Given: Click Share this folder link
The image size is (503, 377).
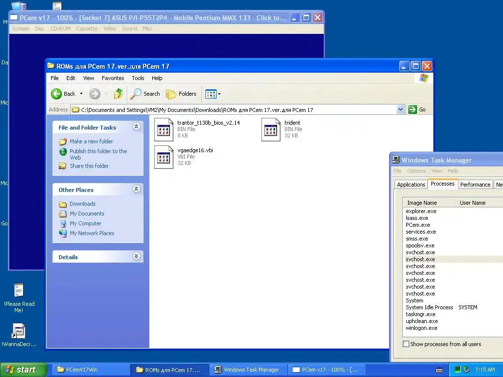Looking at the screenshot, I should 89,166.
